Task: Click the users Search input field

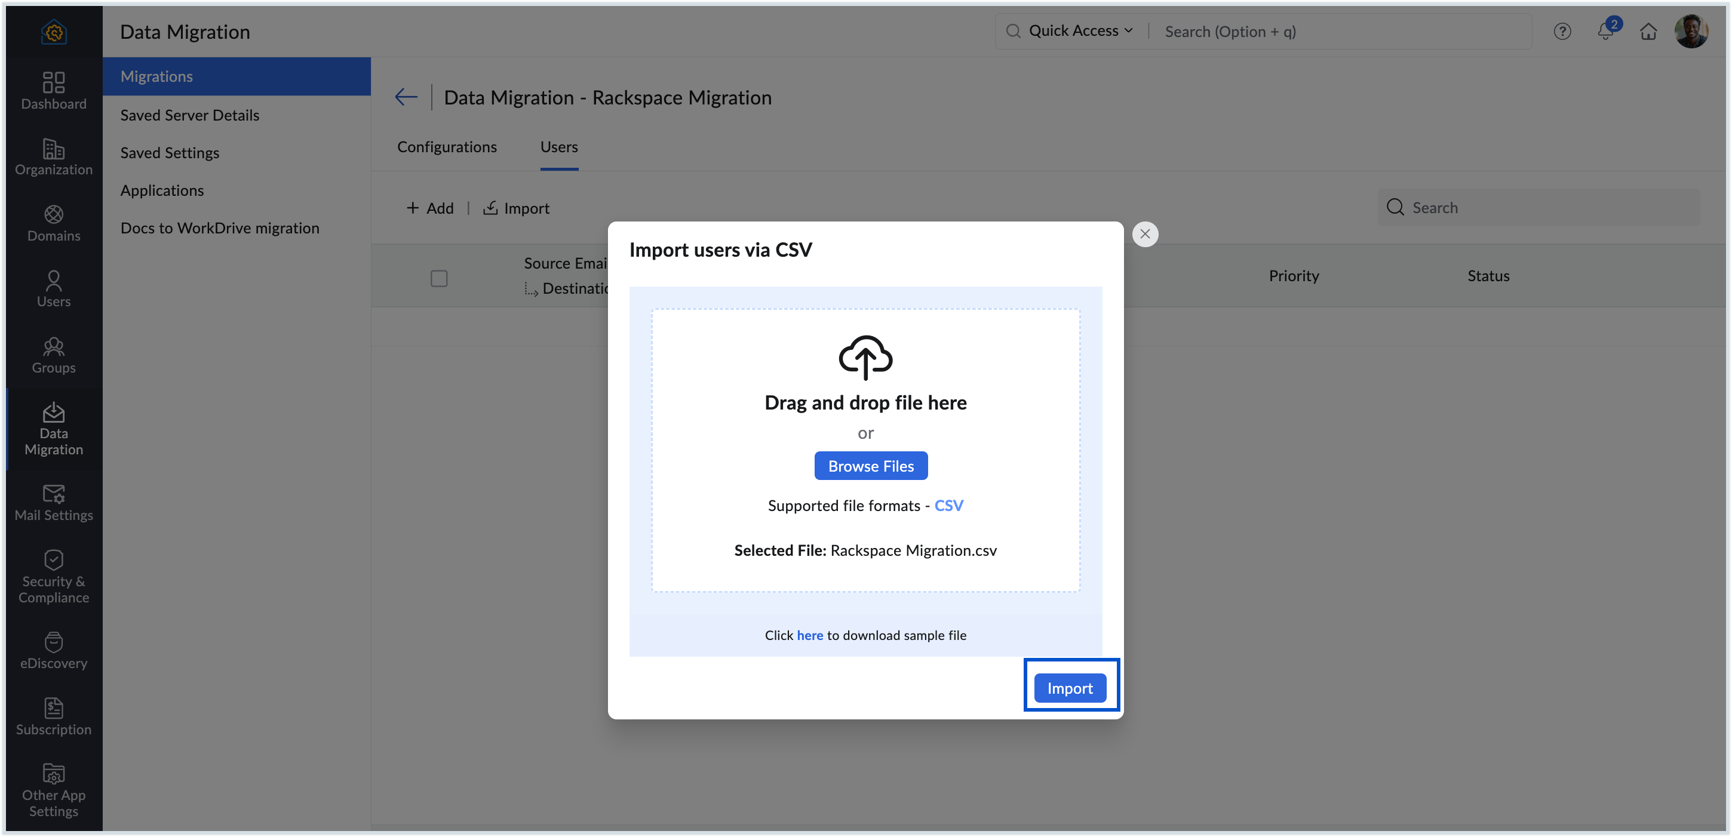Action: 1546,208
